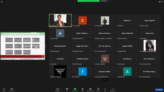Click RAMA logo in shared screen

(x=9, y=52)
